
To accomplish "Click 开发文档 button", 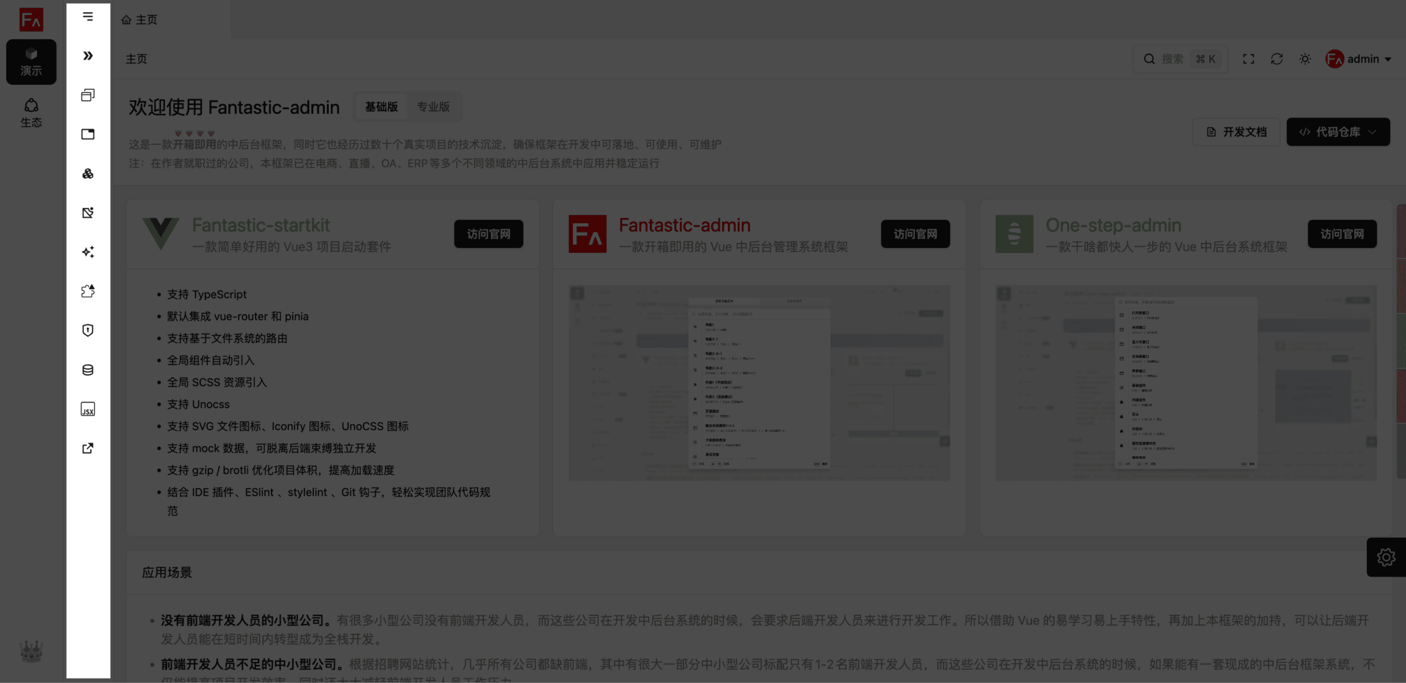I will (1236, 132).
